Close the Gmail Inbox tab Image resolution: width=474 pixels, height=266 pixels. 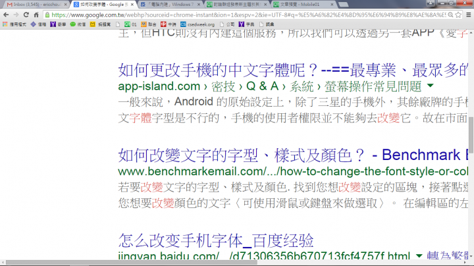65,5
